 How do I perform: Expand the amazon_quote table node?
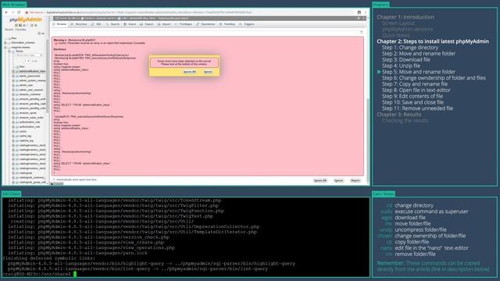coord(13,113)
